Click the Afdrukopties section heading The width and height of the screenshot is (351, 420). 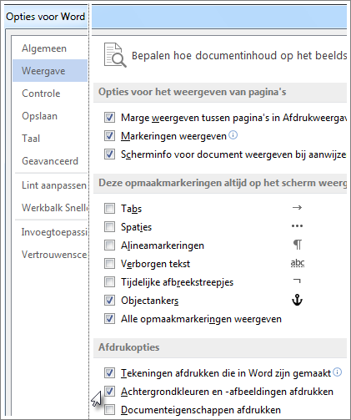pyautogui.click(x=129, y=347)
